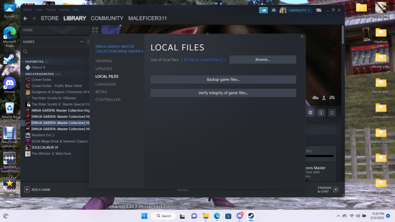Collapse the UNCATEGORIZED category
Screen dimensions: 395x222
pos(23,74)
